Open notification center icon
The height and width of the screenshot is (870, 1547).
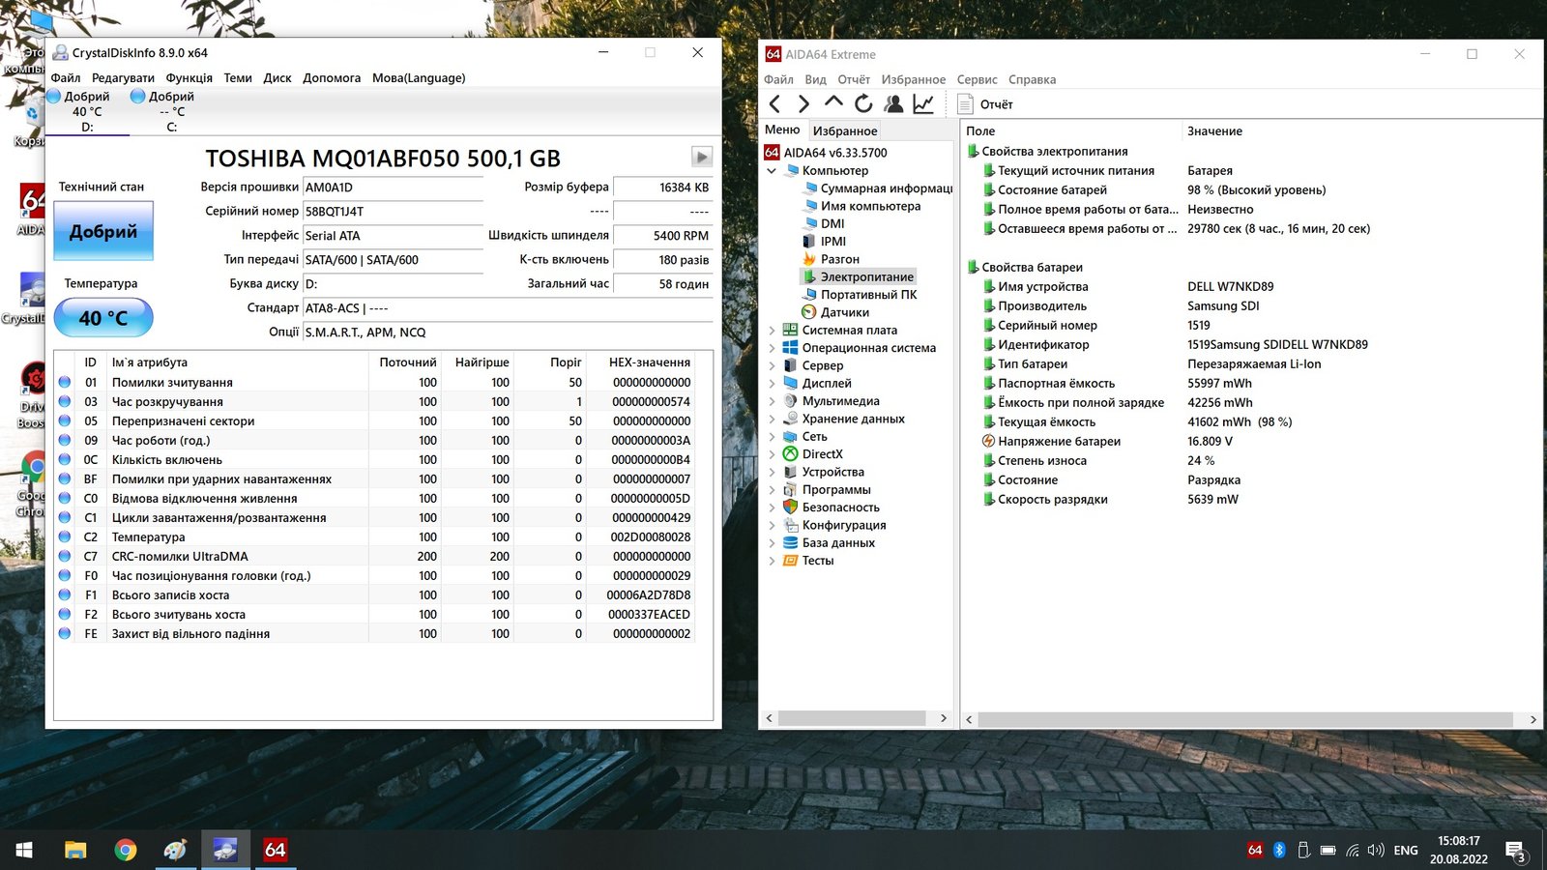pos(1516,851)
